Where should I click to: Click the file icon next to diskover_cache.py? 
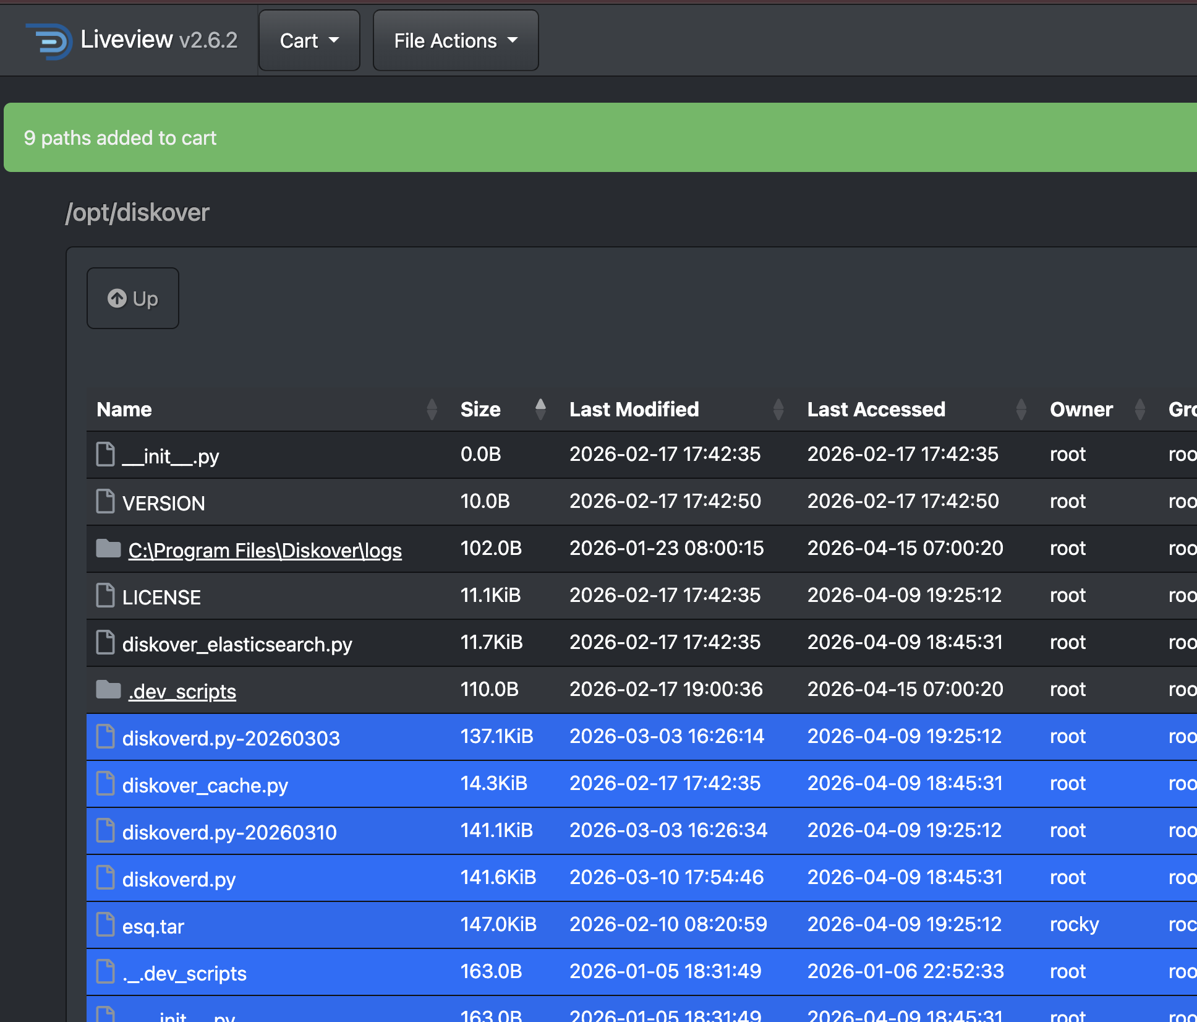click(106, 783)
